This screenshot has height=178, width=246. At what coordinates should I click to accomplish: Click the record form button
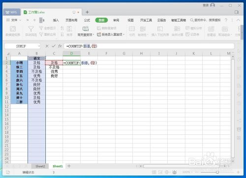[x=192, y=34]
